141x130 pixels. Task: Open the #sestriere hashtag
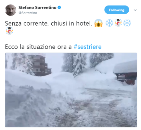88,47
